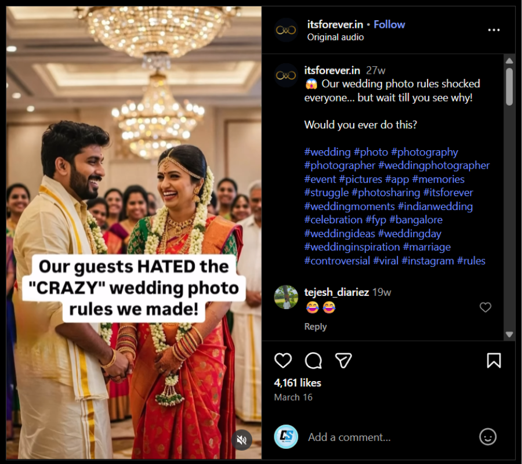View the 4,161 likes list
Screen dimensions: 522x464
click(x=298, y=383)
